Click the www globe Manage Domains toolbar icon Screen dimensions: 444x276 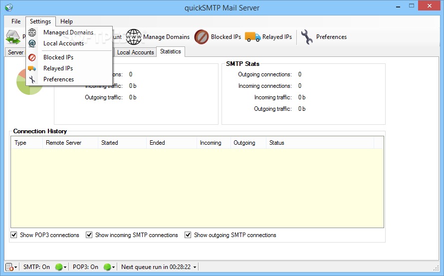(x=134, y=37)
